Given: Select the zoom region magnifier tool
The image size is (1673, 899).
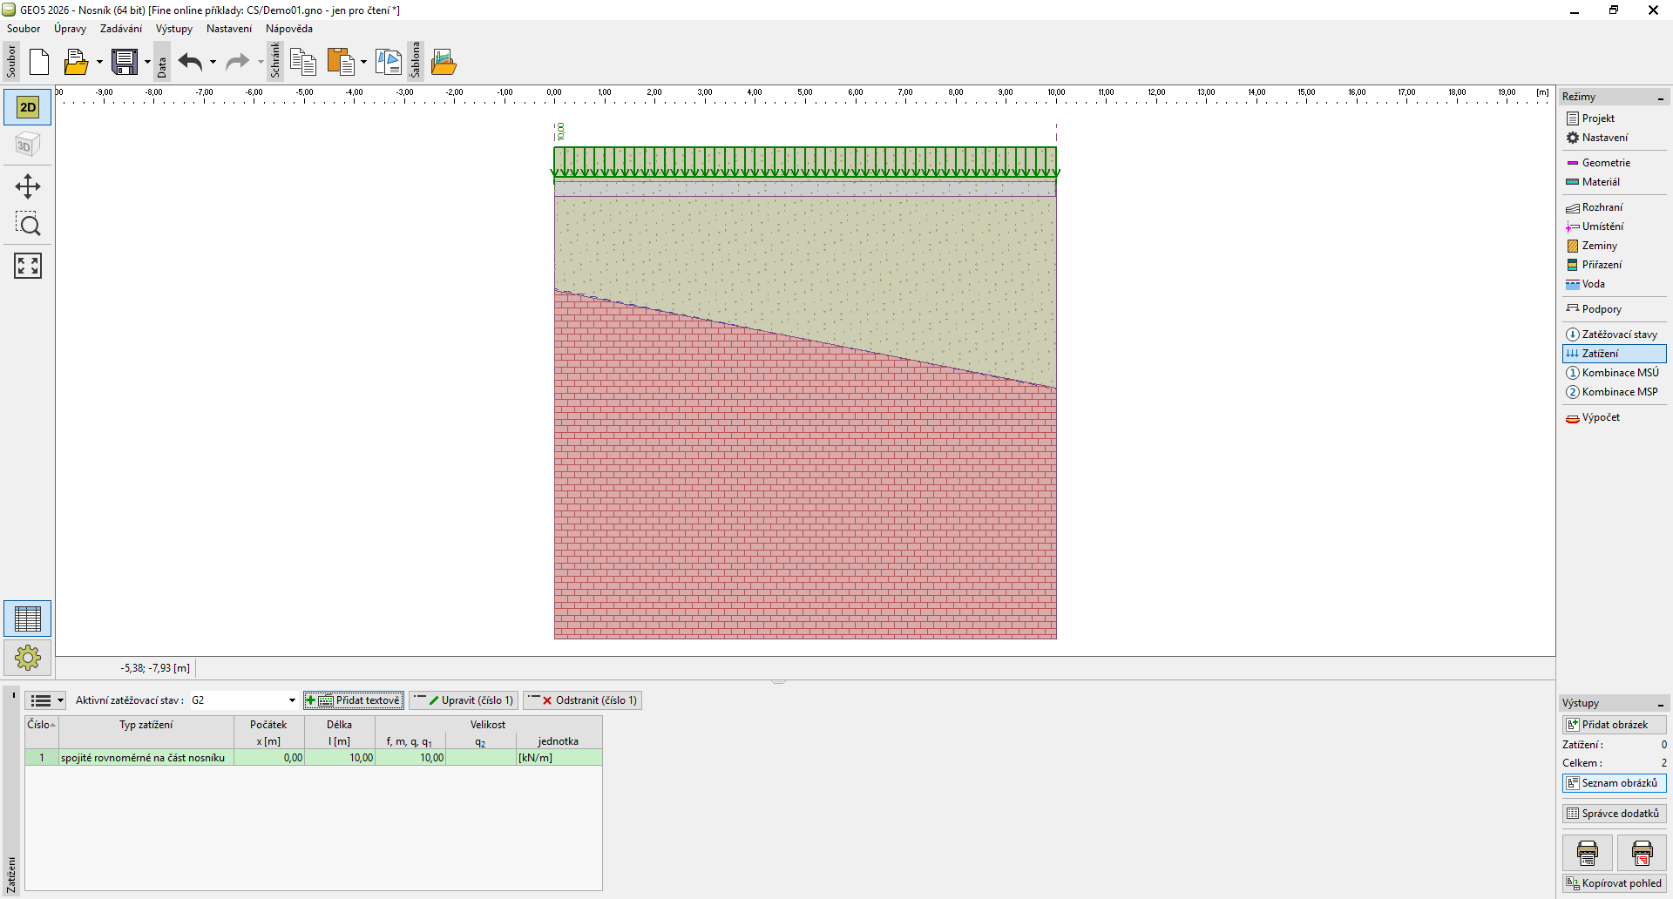Looking at the screenshot, I should [x=28, y=225].
